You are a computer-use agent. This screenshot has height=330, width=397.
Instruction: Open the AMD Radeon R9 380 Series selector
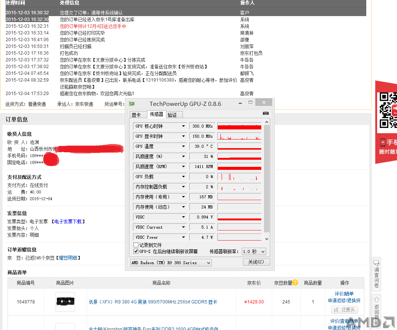point(171,263)
